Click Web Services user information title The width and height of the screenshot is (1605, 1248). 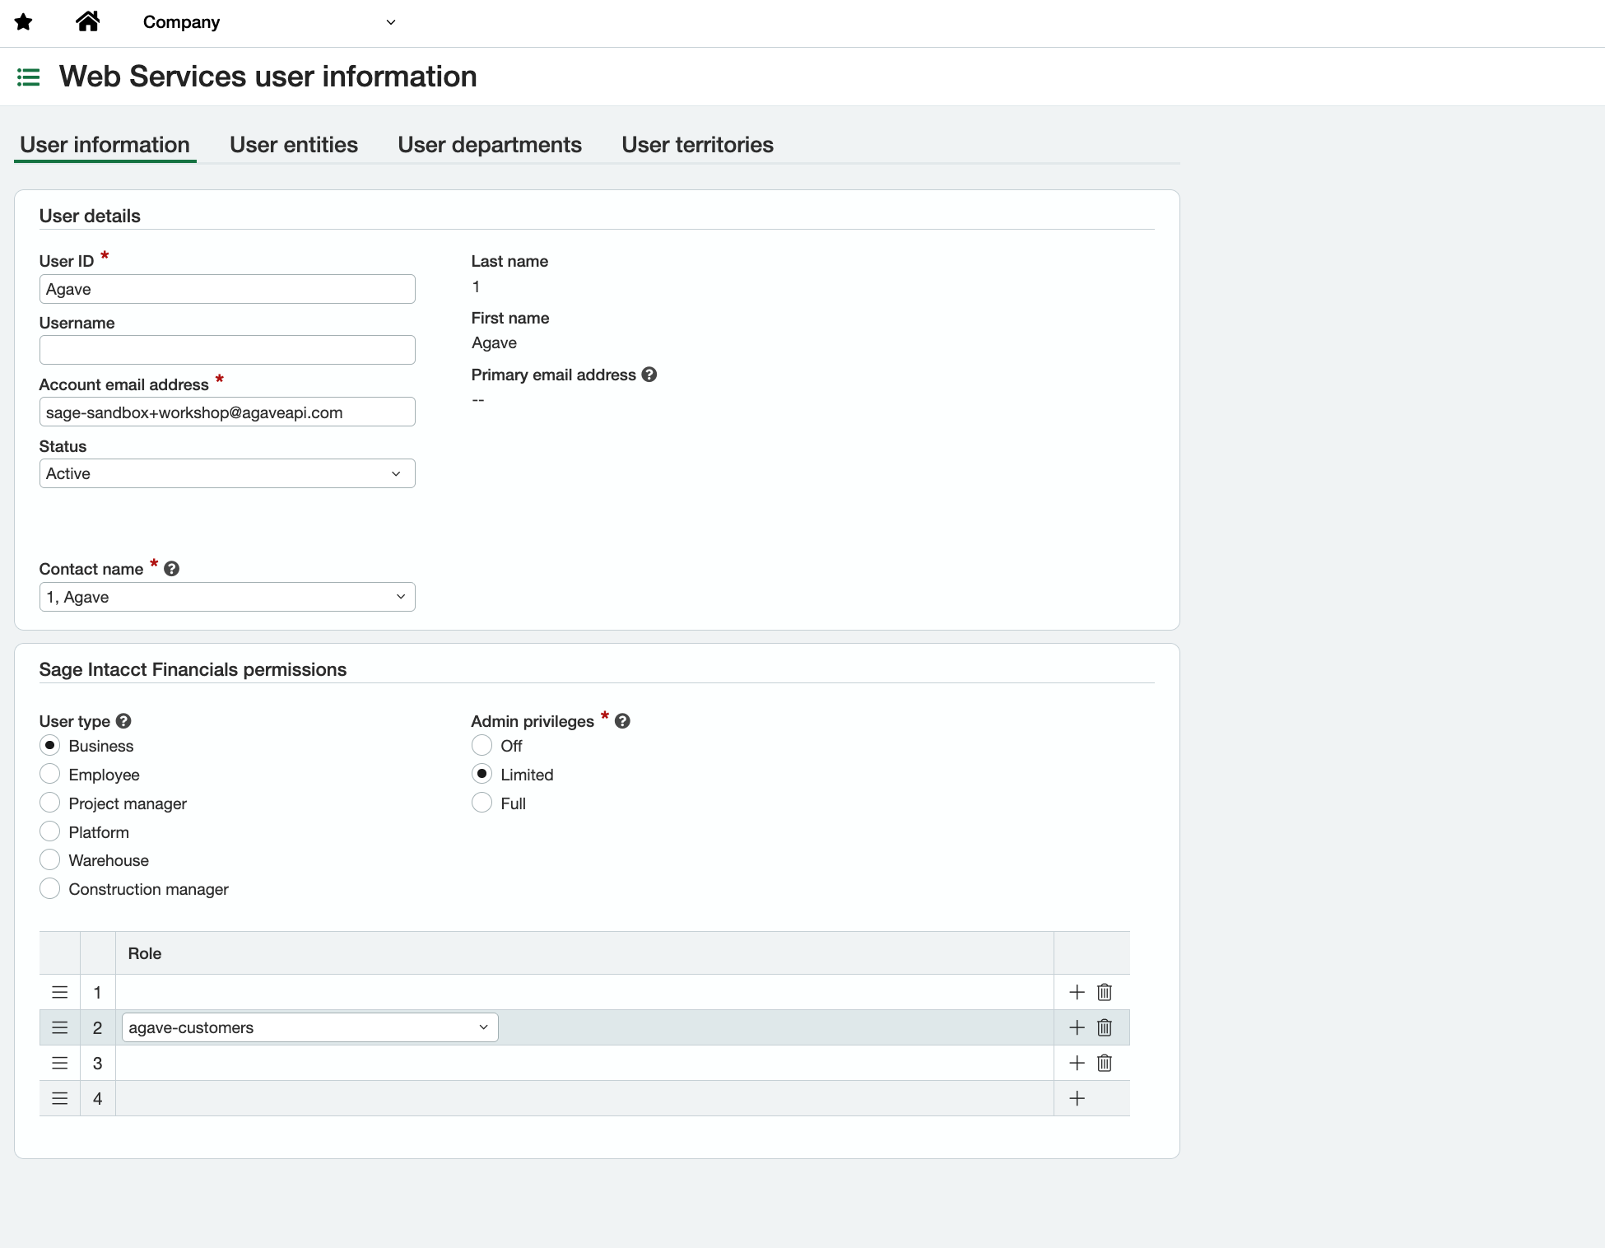(268, 77)
